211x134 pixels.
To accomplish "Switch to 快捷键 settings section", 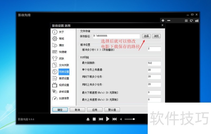I will pyautogui.click(x=63, y=52).
